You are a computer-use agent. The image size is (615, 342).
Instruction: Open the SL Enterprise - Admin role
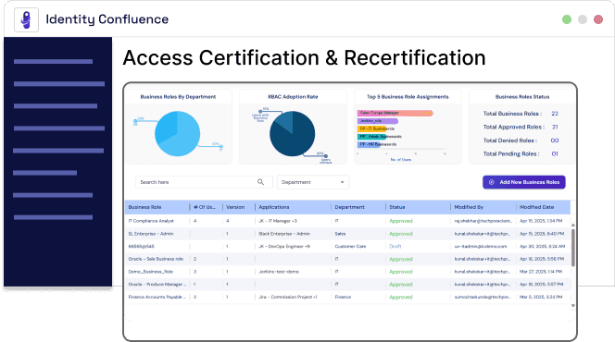(151, 234)
